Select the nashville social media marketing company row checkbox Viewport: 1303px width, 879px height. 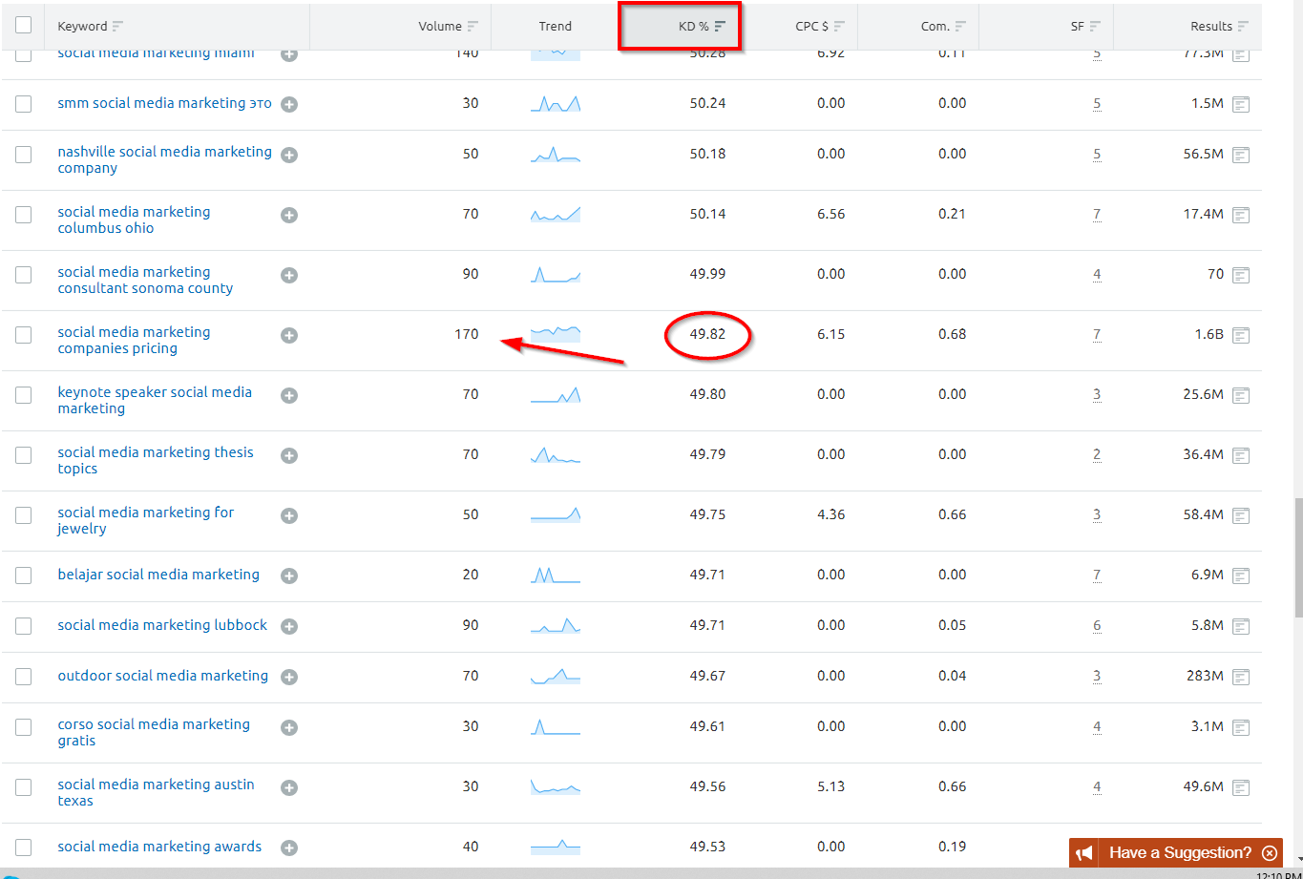[24, 155]
